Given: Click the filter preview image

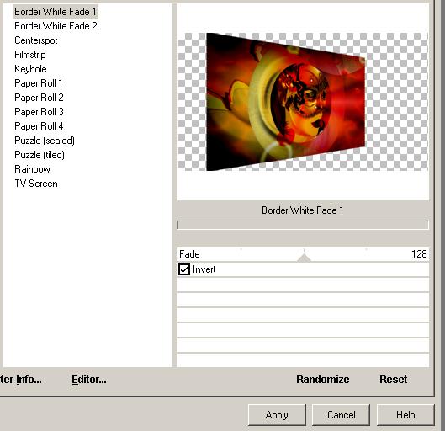Looking at the screenshot, I should click(x=303, y=102).
